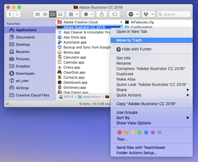Apply the red tag color
This screenshot has height=162, width=198.
pos(119,132)
